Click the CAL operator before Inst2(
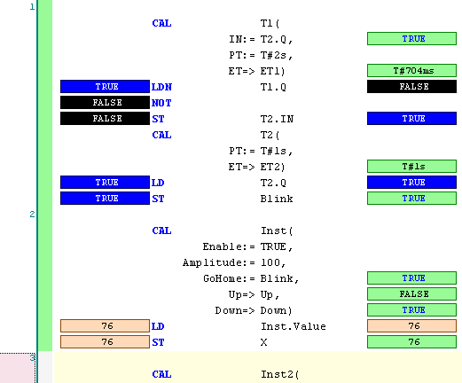462x383 pixels. (x=161, y=374)
